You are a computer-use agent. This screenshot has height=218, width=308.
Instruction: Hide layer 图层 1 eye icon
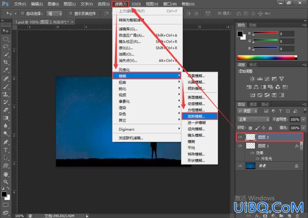click(x=240, y=146)
